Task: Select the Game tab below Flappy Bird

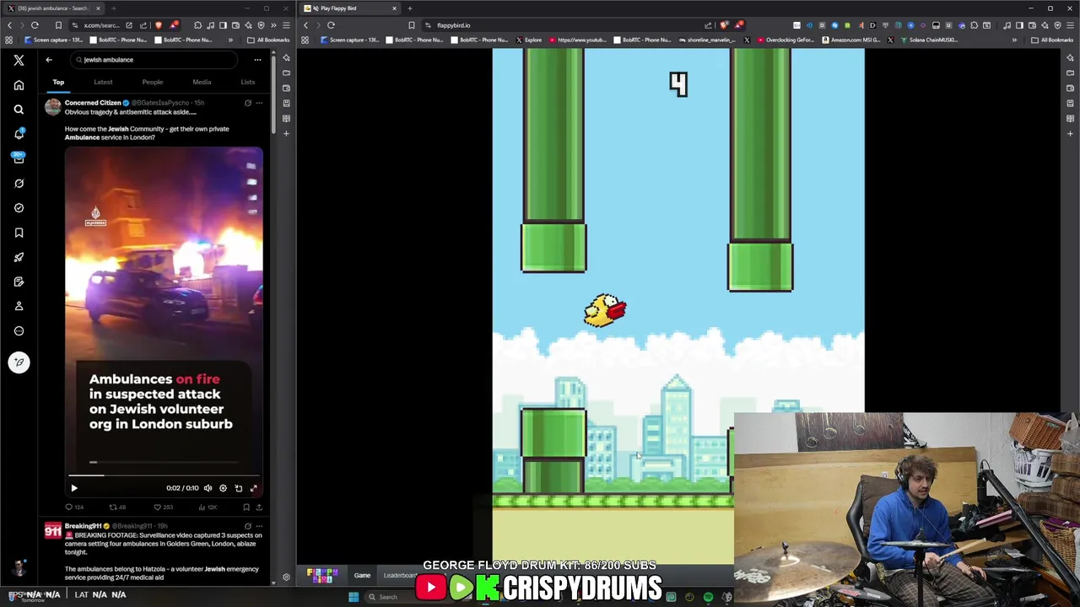Action: tap(362, 576)
